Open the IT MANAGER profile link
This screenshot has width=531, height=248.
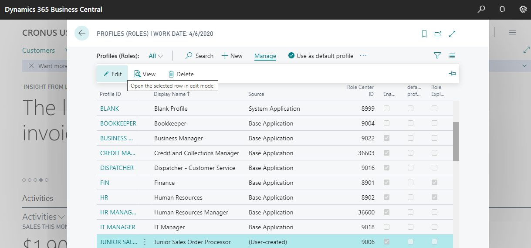click(x=118, y=227)
